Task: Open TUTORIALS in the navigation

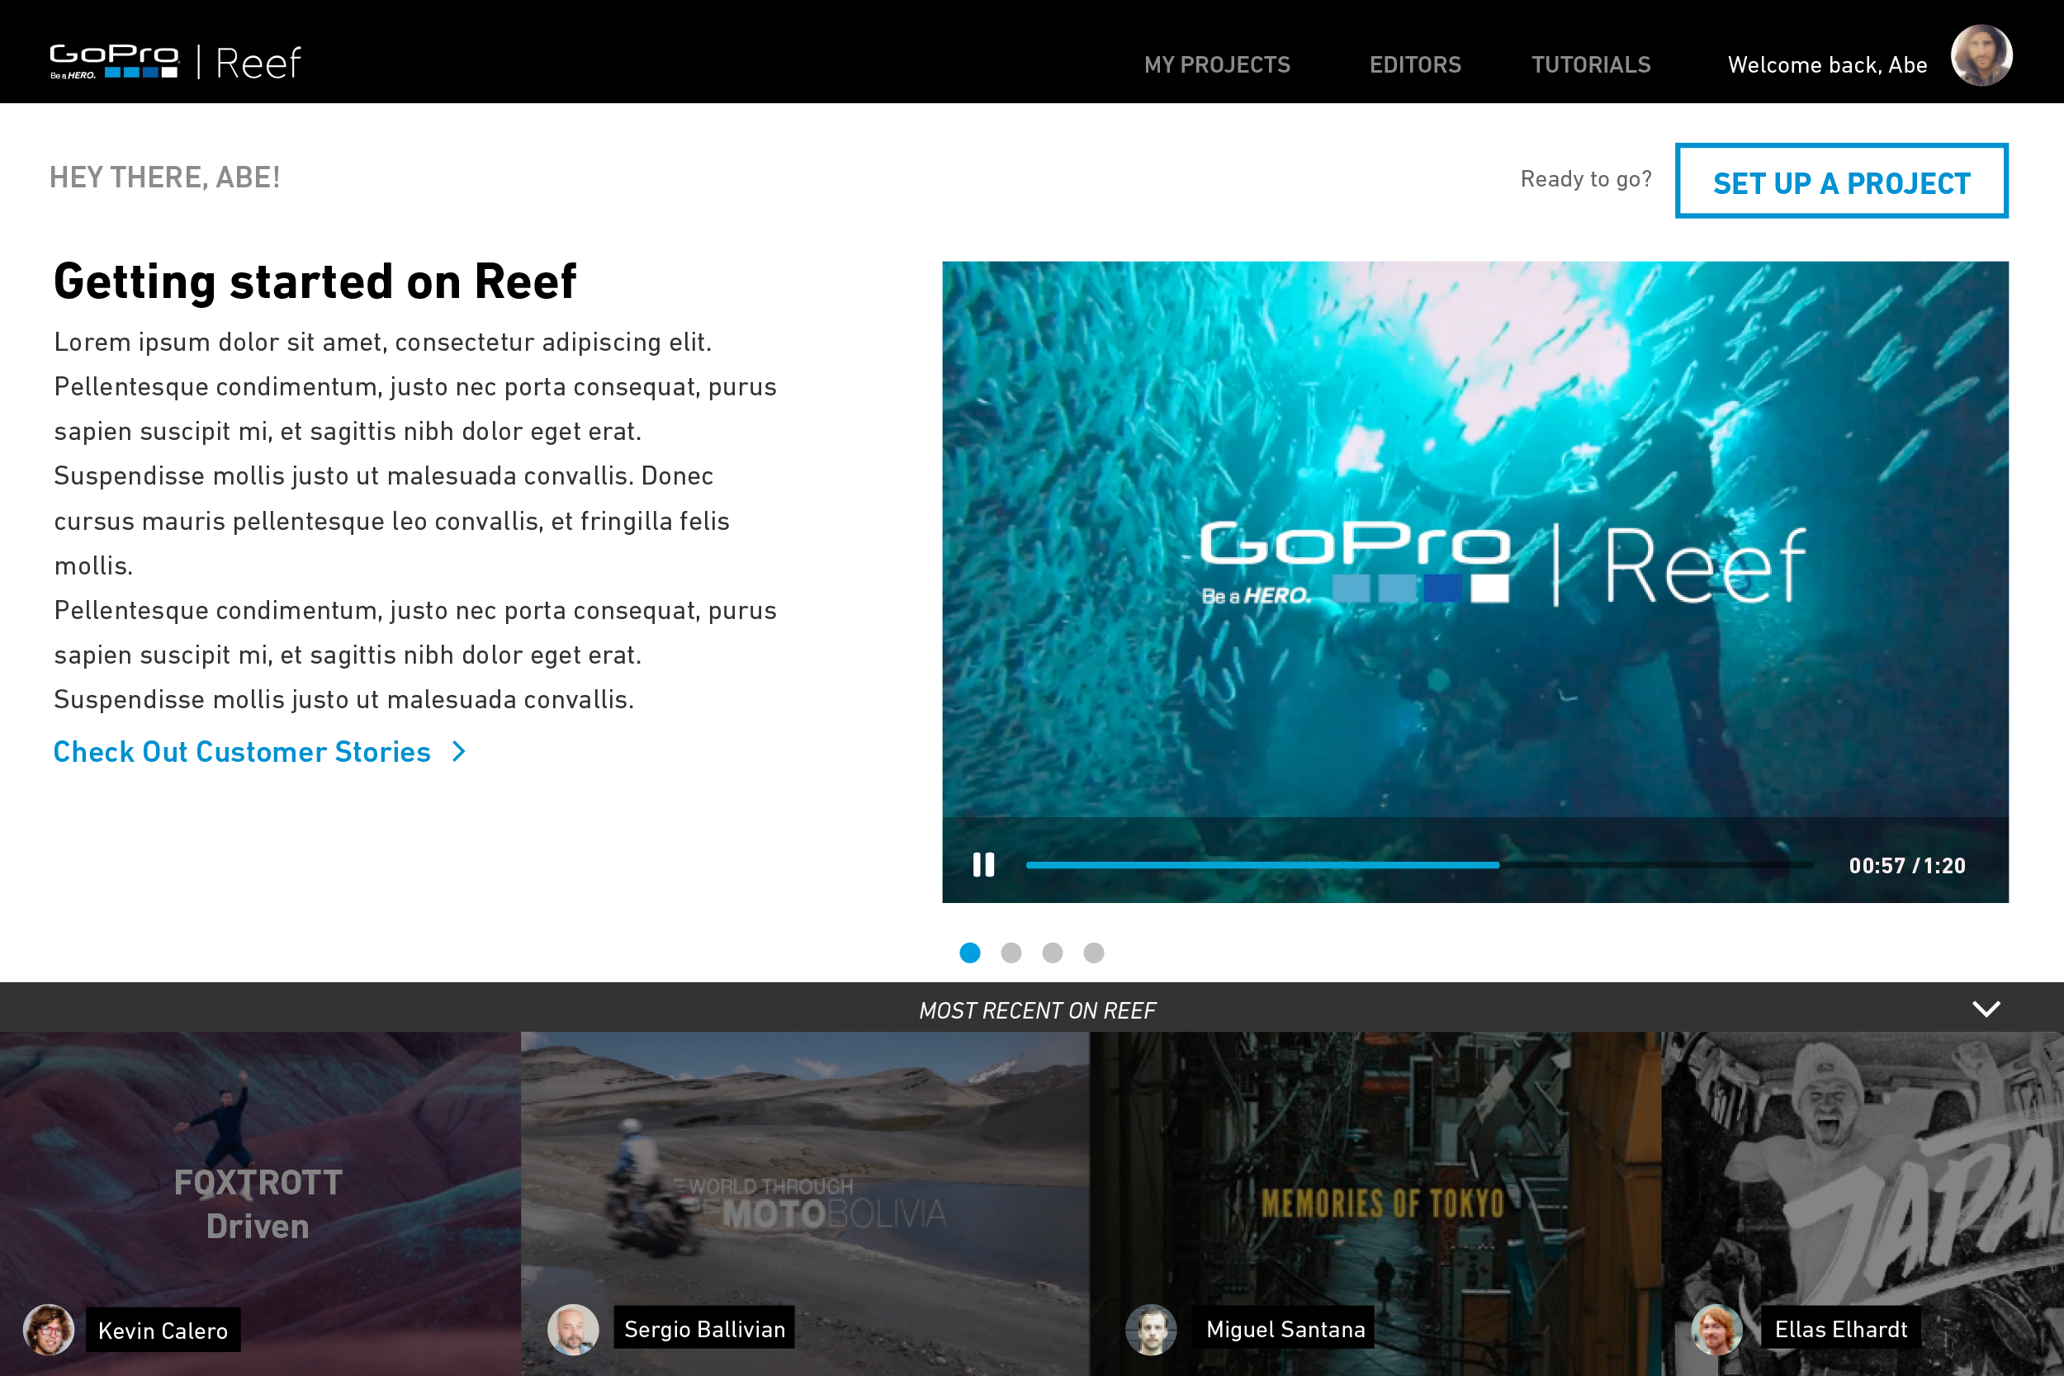Action: [1591, 64]
